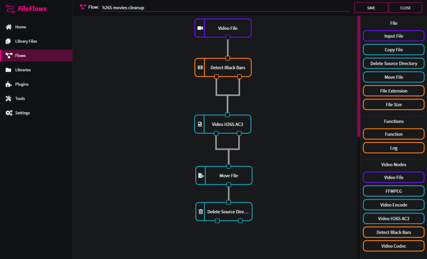Image resolution: width=427 pixels, height=259 pixels.
Task: Open the Settings page
Action: point(36,113)
